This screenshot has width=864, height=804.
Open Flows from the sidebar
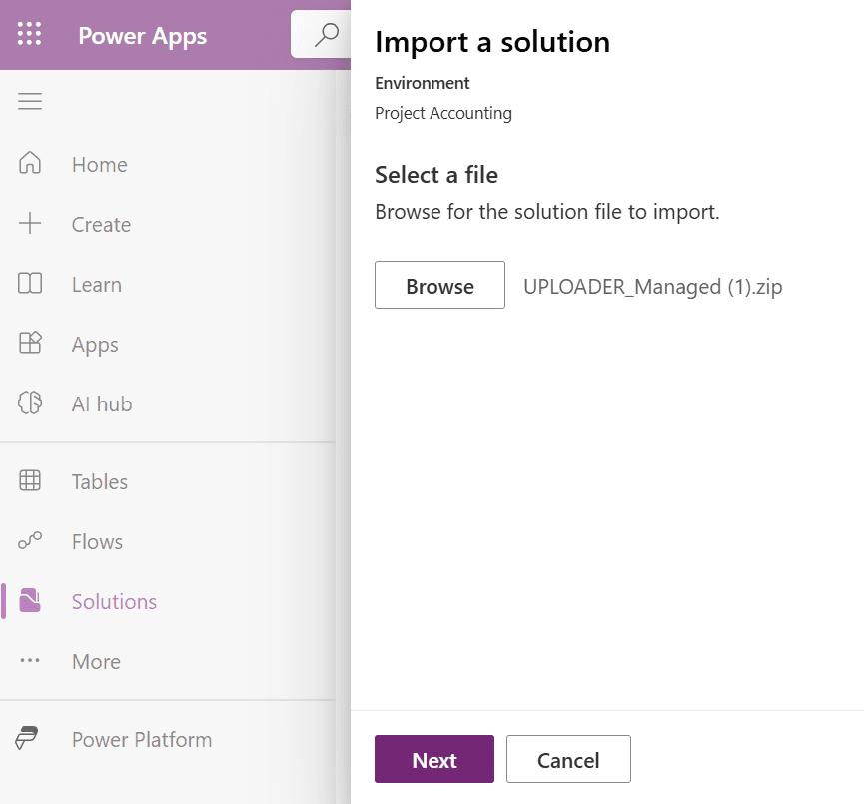tap(97, 541)
